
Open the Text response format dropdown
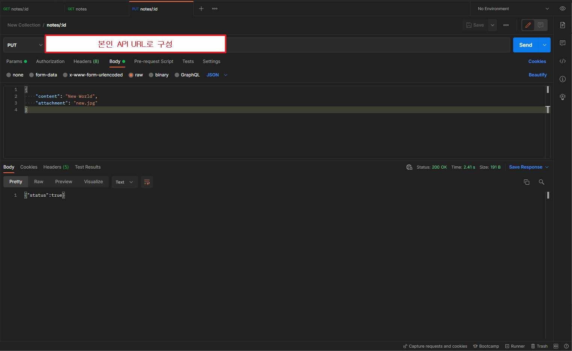pos(124,182)
